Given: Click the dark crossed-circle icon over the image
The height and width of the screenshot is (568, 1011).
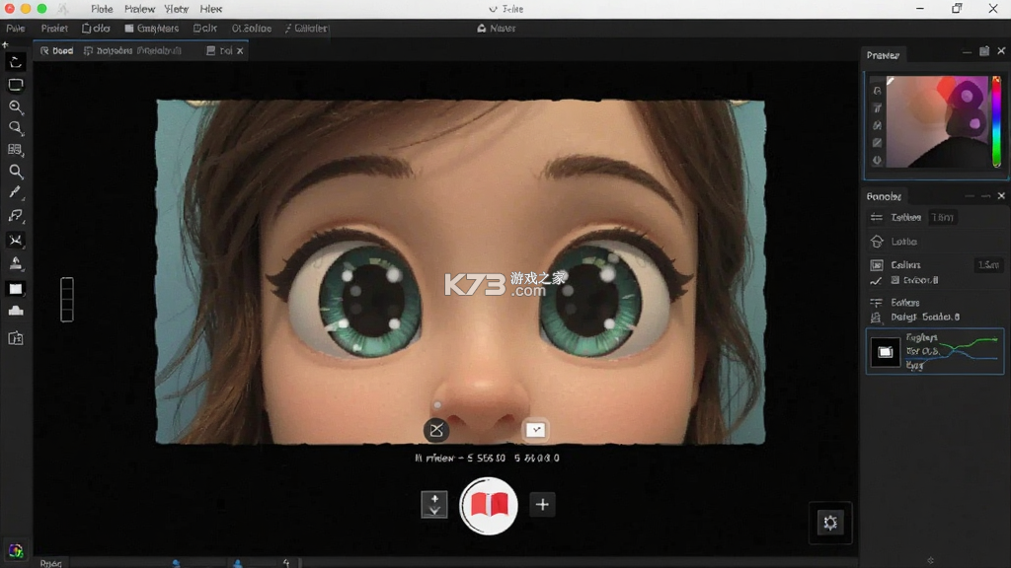Looking at the screenshot, I should pyautogui.click(x=436, y=430).
